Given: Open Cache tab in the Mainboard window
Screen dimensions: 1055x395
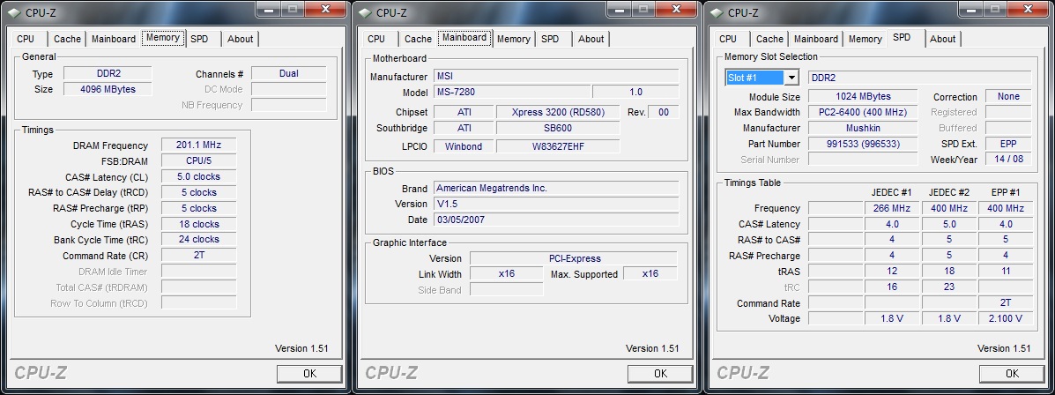Looking at the screenshot, I should pos(418,39).
